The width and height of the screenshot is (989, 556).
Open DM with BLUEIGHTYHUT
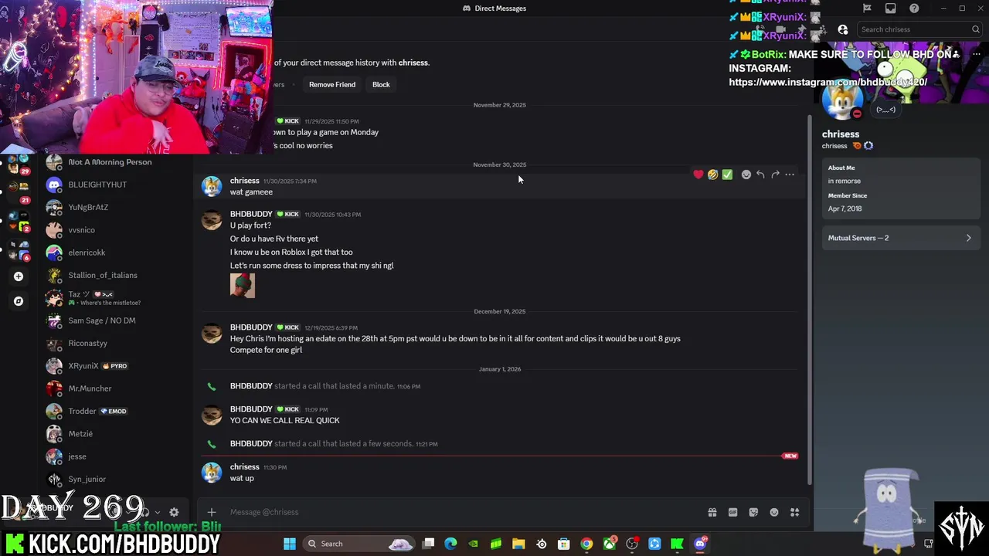click(x=116, y=185)
